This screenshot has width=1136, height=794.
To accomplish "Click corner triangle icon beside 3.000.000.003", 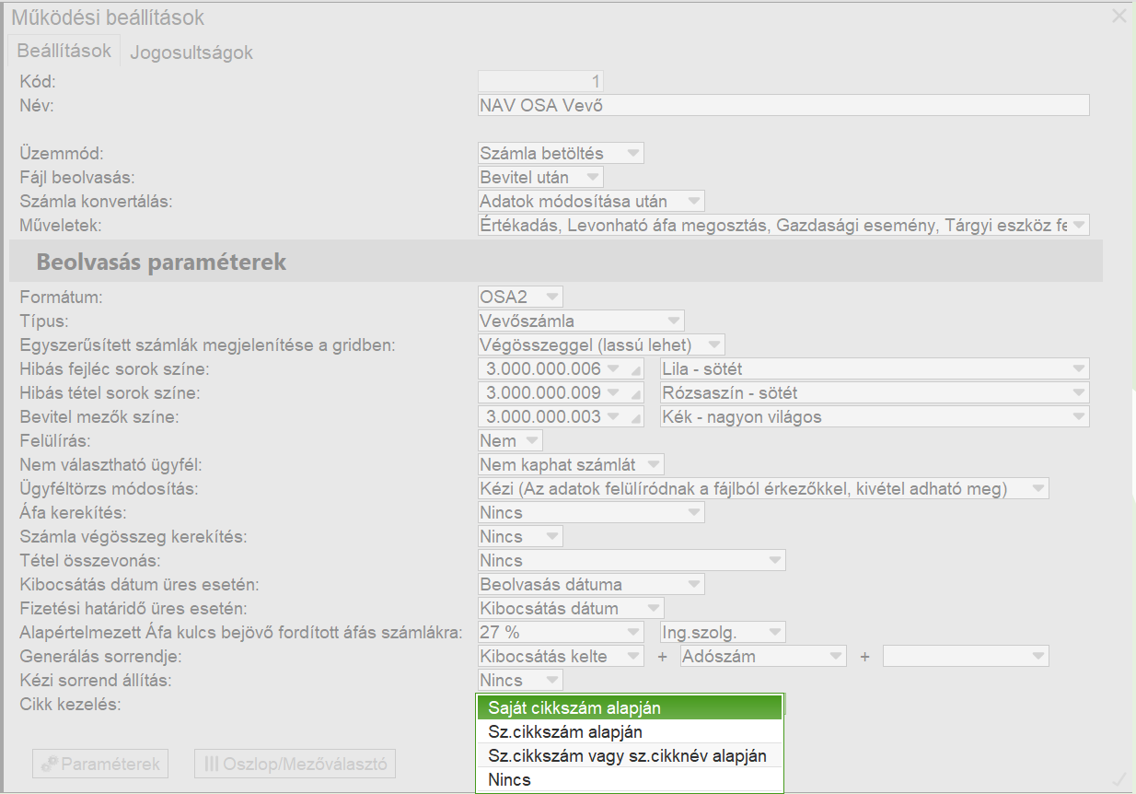I will [635, 418].
